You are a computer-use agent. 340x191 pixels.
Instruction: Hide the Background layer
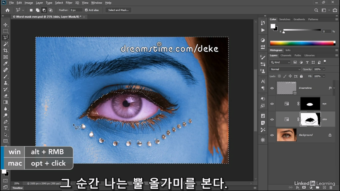tap(272, 135)
